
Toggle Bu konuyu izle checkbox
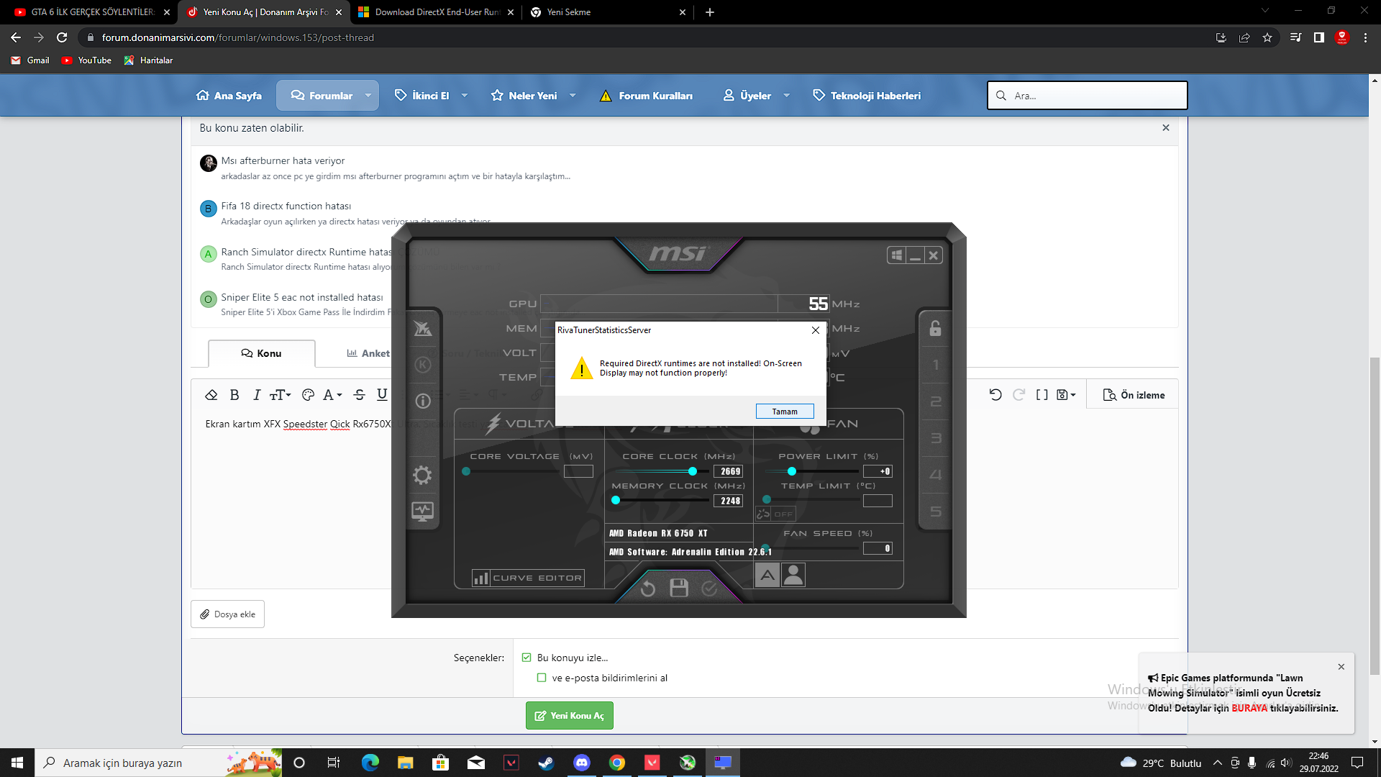[527, 658]
